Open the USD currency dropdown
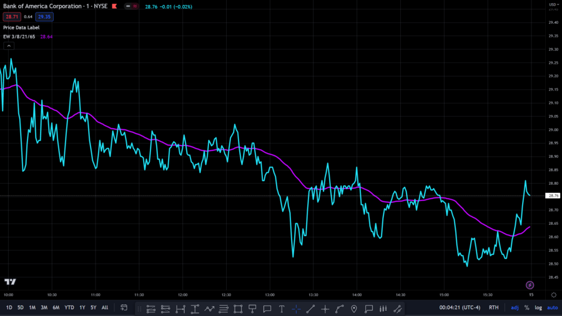This screenshot has height=316, width=562. tap(554, 4)
